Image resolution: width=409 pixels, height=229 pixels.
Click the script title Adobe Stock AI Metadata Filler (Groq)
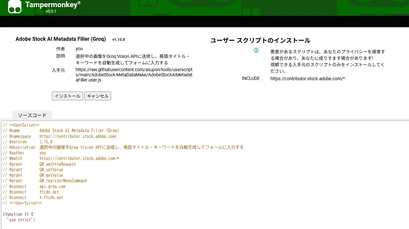61,39
